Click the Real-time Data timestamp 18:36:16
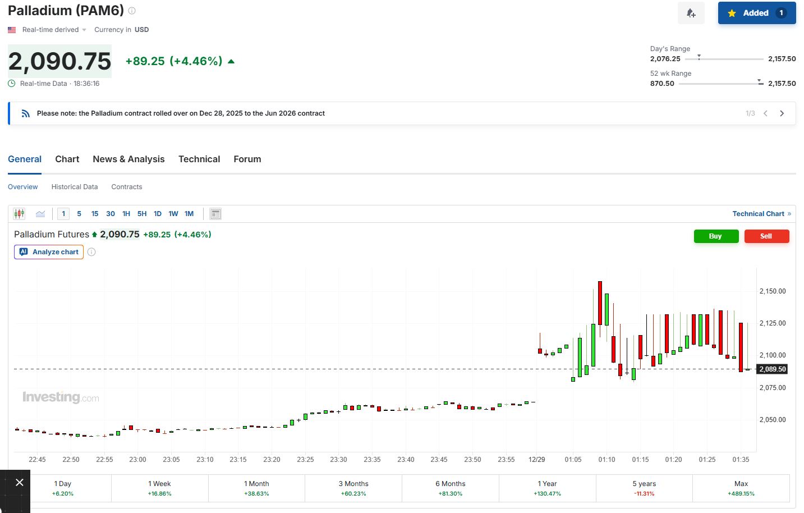The image size is (804, 513). coord(86,84)
